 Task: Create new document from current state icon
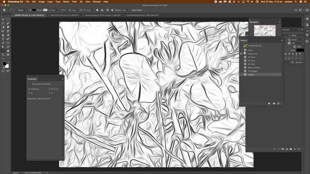[269, 103]
